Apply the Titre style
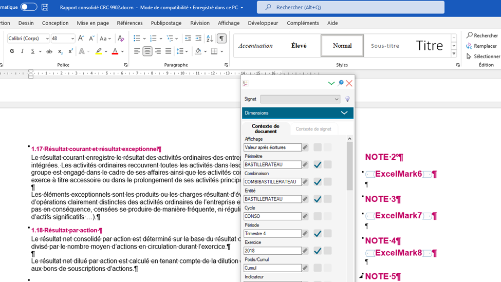Image resolution: width=501 pixels, height=282 pixels. click(x=429, y=46)
